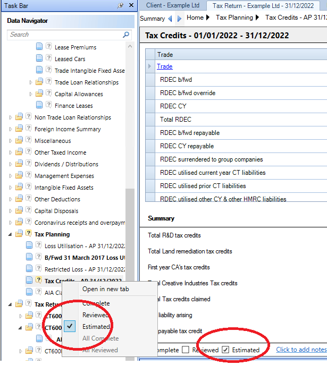Screen dimensions: 327x365
Task: Collapse the Tax Return node
Action: pyautogui.click(x=10, y=305)
